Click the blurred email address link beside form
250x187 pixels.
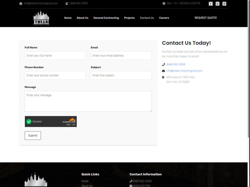pos(184,71)
